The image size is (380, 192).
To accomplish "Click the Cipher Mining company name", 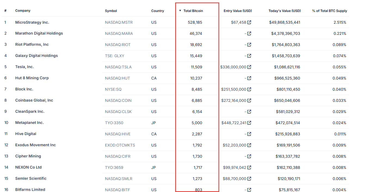I will coord(28,156).
